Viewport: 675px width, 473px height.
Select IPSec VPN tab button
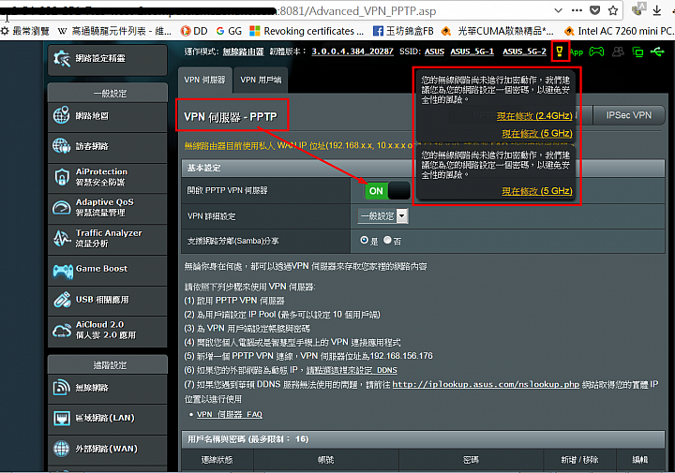click(628, 115)
